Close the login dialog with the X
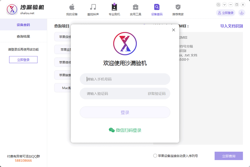 (173, 30)
